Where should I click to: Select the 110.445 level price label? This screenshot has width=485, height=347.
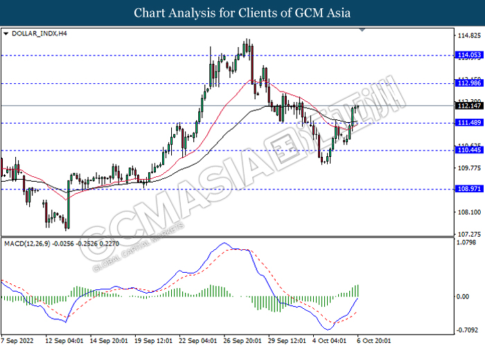pyautogui.click(x=469, y=151)
